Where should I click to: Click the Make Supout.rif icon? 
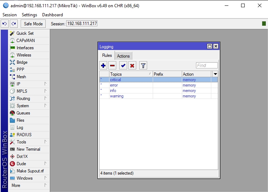pyautogui.click(x=12, y=171)
